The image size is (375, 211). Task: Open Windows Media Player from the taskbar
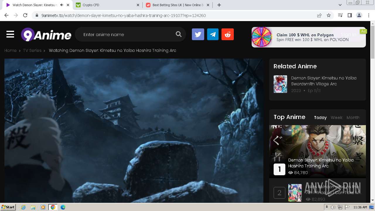click(43, 207)
